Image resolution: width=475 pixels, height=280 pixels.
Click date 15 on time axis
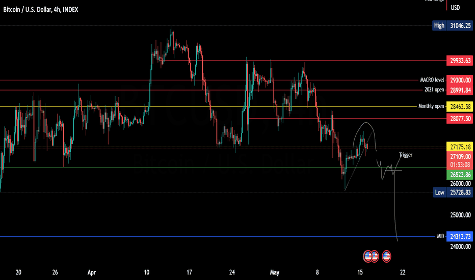360,272
